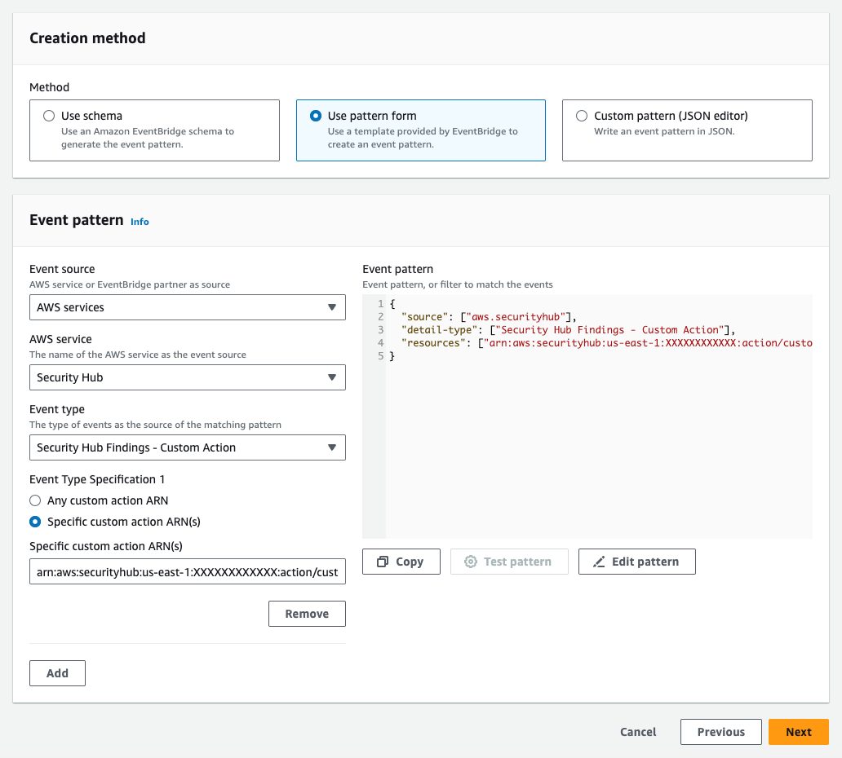Image resolution: width=842 pixels, height=758 pixels.
Task: Click the "detail-type" line in event pattern
Action: 568,330
